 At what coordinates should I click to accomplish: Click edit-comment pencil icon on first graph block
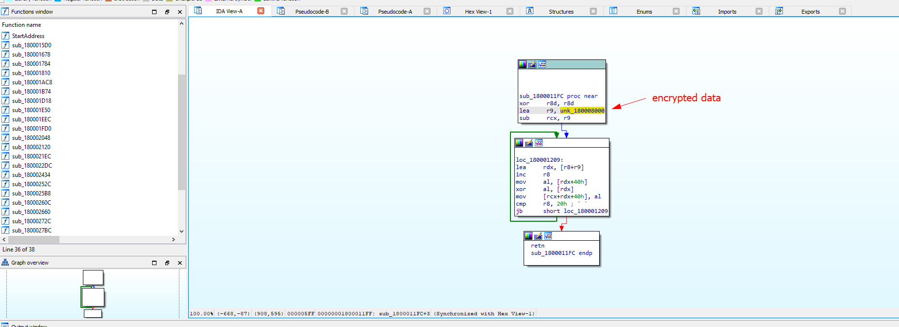(532, 64)
